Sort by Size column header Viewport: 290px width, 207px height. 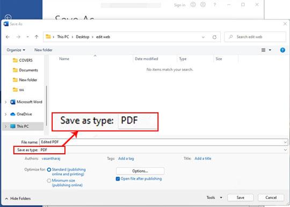219,59
